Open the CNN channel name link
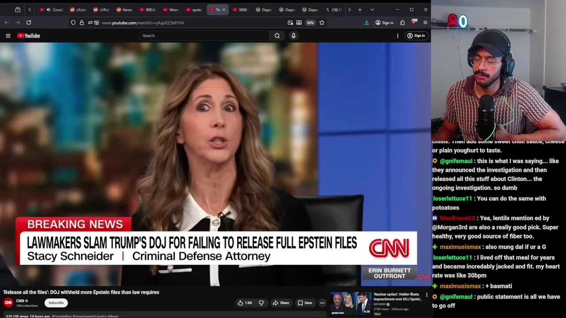 [20, 301]
